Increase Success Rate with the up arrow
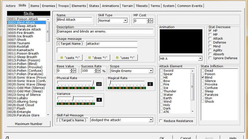Viewport: 248px width, 139px height. tap(96, 70)
